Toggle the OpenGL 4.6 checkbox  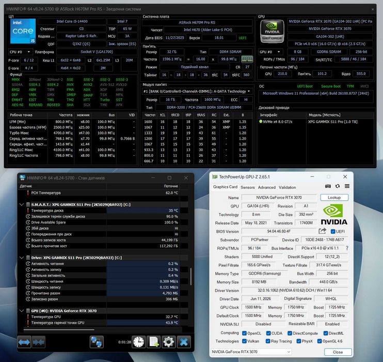click(x=320, y=341)
